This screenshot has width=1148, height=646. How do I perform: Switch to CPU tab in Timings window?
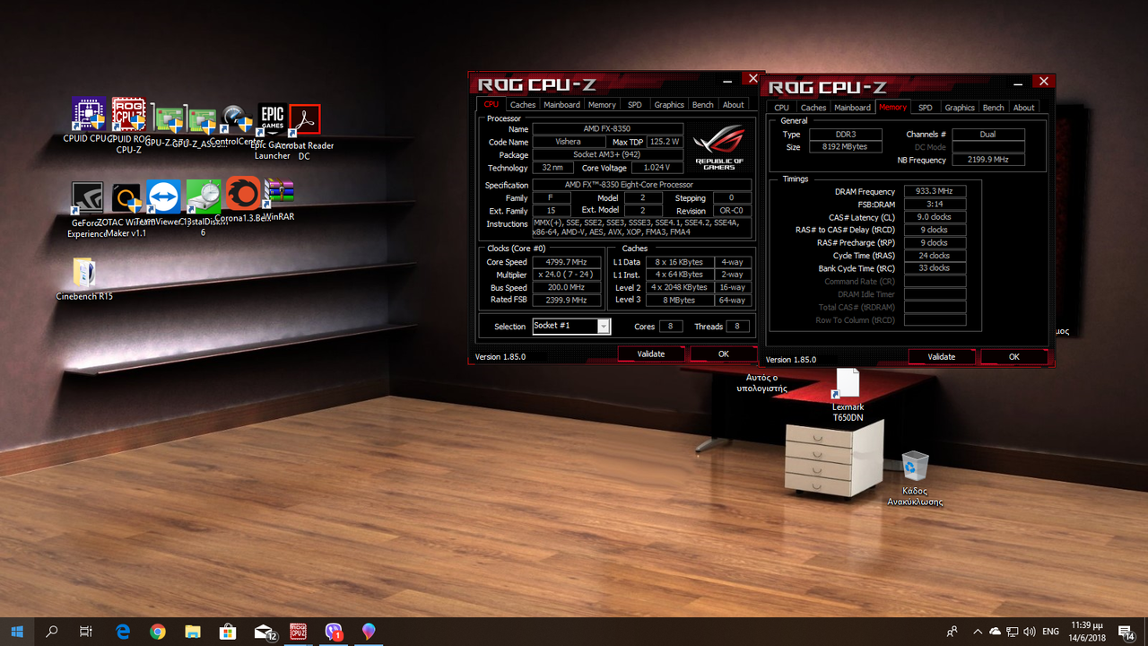click(782, 107)
